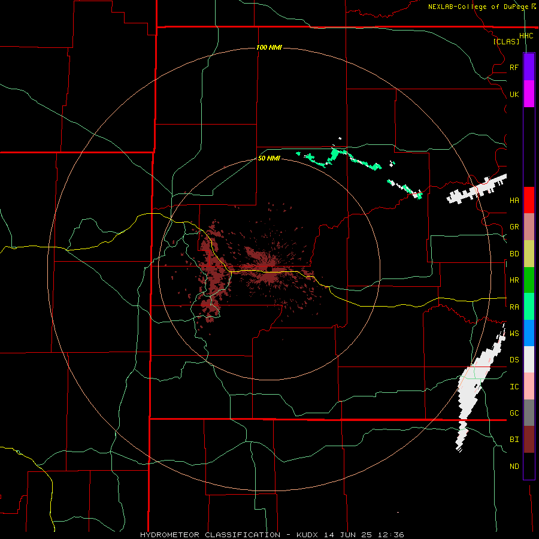
Task: Click the 50 NMI range ring label
Action: click(269, 158)
